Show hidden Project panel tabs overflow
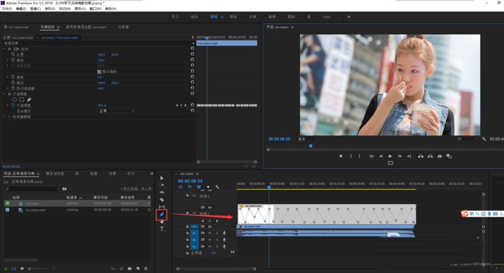The image size is (504, 273). coord(152,173)
